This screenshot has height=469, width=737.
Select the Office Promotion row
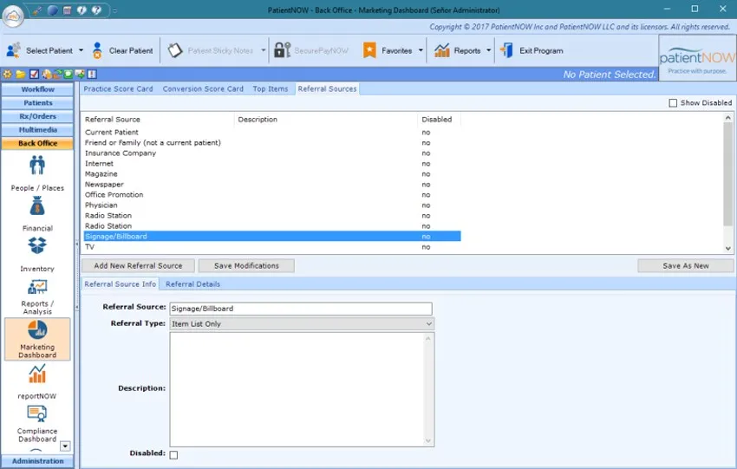tap(272, 194)
